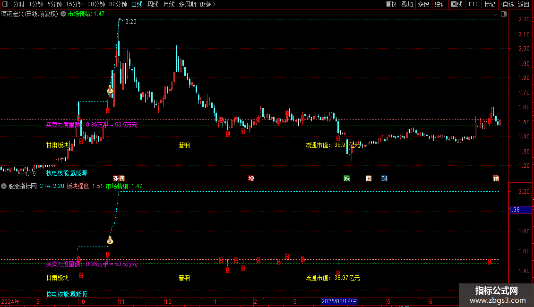Screen dimensions: 534x307
Task: Click 流通市值: 38.97亿元 in main chart
Action: pos(332,145)
